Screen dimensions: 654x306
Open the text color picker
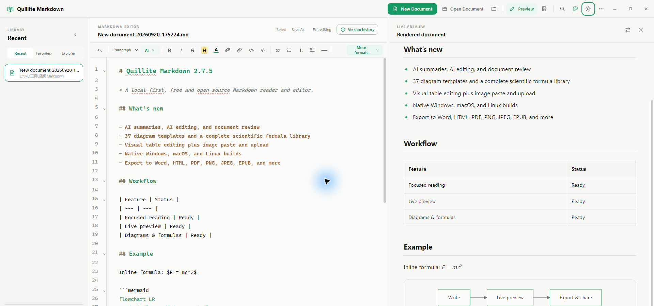click(x=216, y=50)
